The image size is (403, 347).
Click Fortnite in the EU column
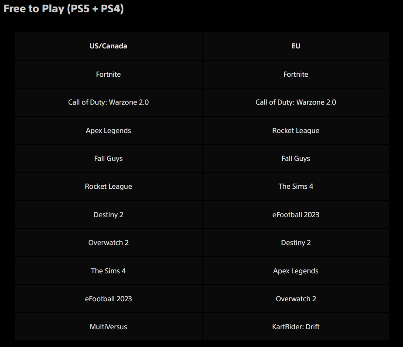pos(296,74)
